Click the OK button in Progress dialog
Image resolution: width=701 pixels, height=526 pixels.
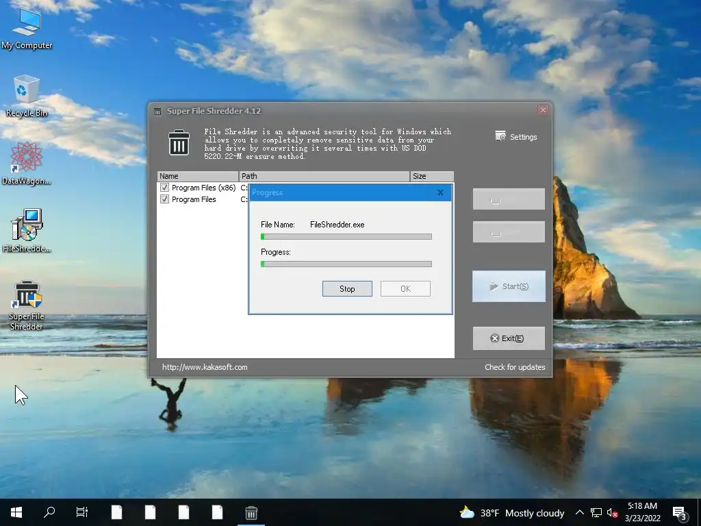click(x=405, y=288)
